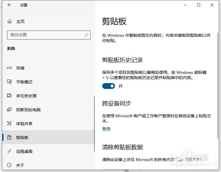
Task: Go to 体验共享 settings
Action: pyautogui.click(x=48, y=123)
